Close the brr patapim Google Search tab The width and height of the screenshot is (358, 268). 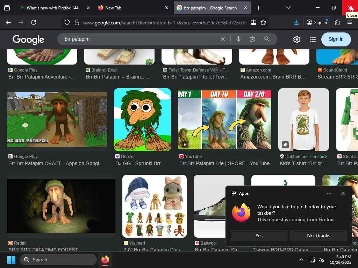point(245,8)
